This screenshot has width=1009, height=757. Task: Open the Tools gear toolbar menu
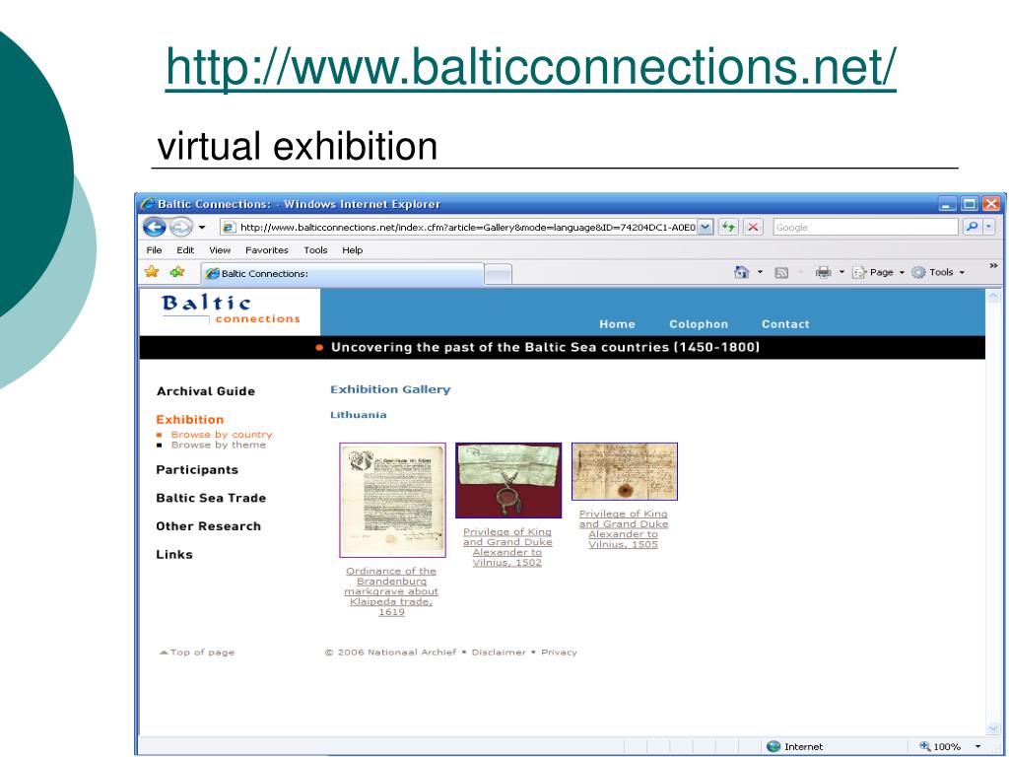pos(938,272)
